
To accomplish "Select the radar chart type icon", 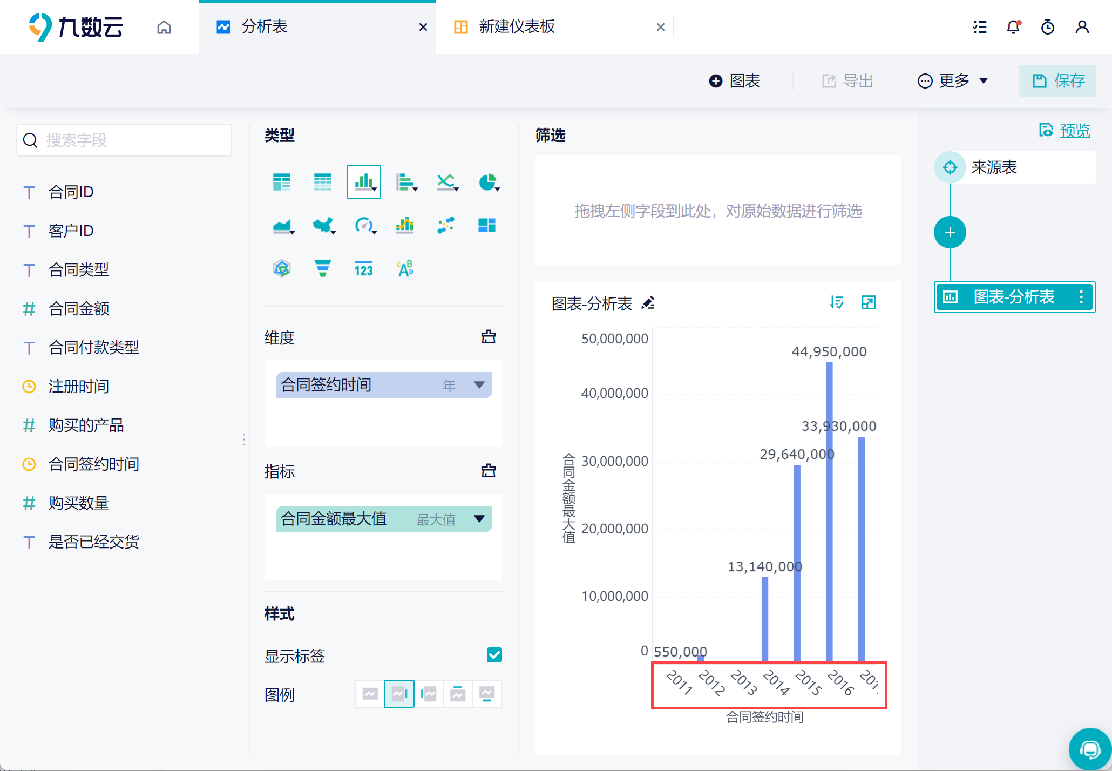I will coord(282,268).
